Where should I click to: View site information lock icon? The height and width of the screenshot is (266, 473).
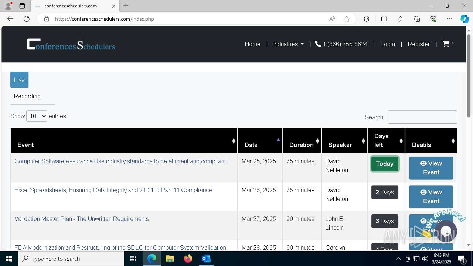(x=47, y=19)
